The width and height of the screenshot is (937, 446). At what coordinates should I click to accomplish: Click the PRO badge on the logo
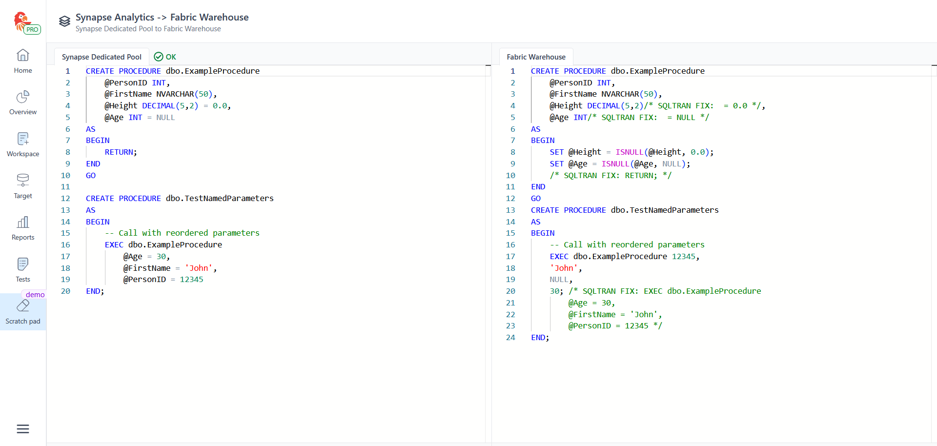(x=33, y=30)
